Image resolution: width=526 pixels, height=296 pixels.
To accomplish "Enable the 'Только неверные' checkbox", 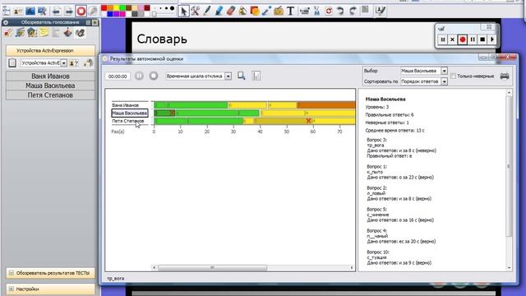I will click(453, 76).
